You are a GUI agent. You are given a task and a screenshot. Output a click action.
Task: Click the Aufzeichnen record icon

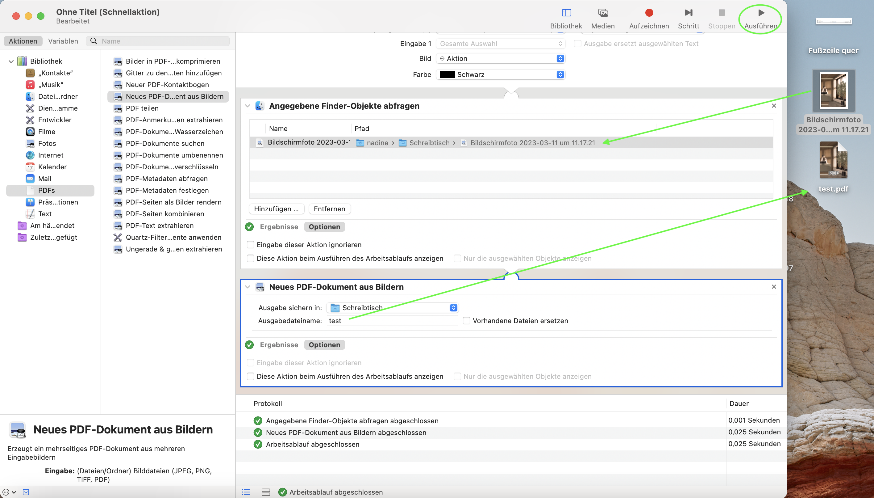coord(649,13)
